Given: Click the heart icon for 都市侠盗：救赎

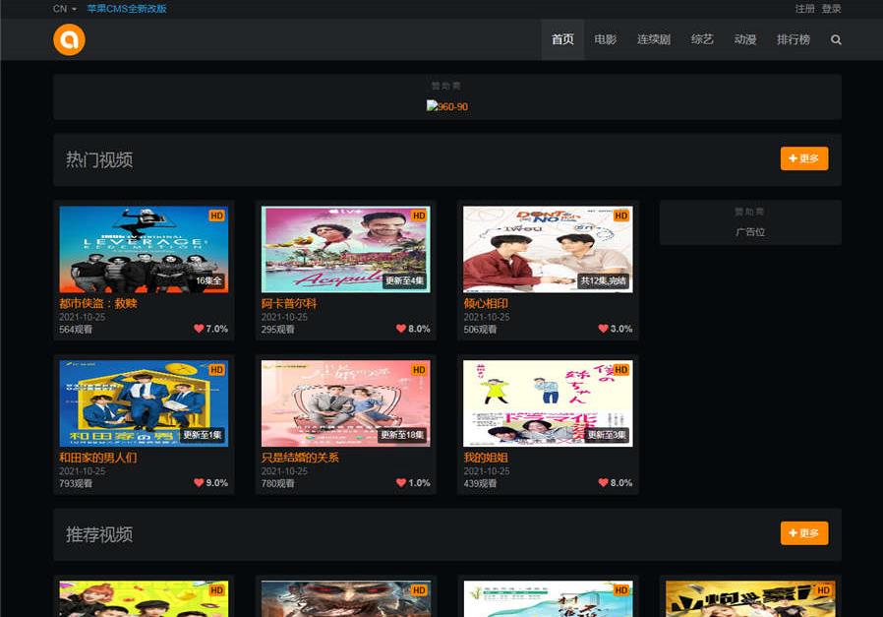Looking at the screenshot, I should tap(199, 329).
